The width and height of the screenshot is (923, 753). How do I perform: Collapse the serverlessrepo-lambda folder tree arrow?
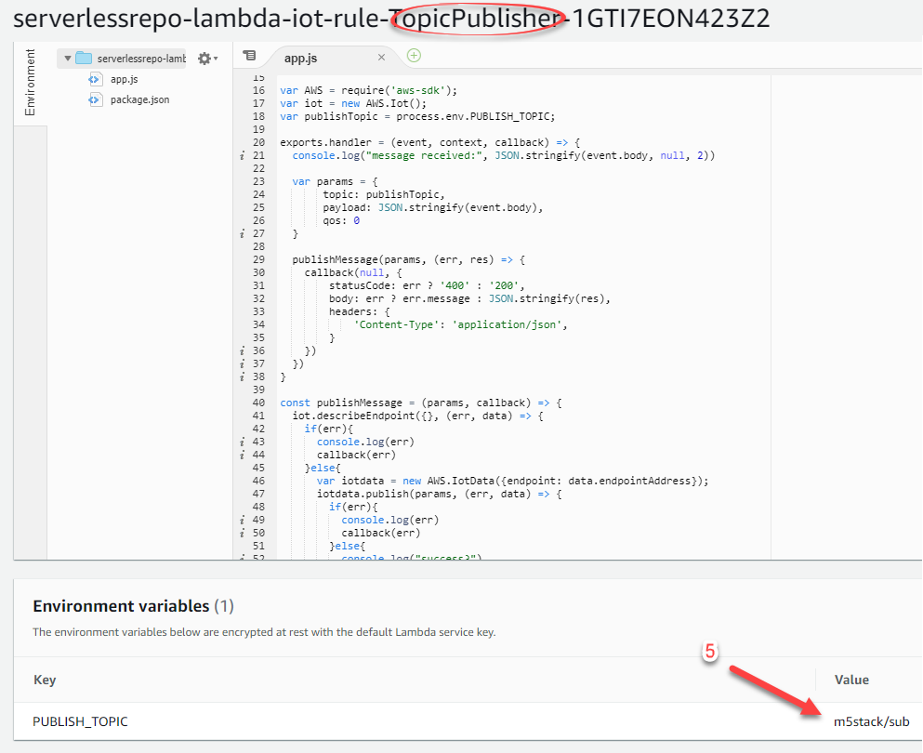[x=68, y=59]
